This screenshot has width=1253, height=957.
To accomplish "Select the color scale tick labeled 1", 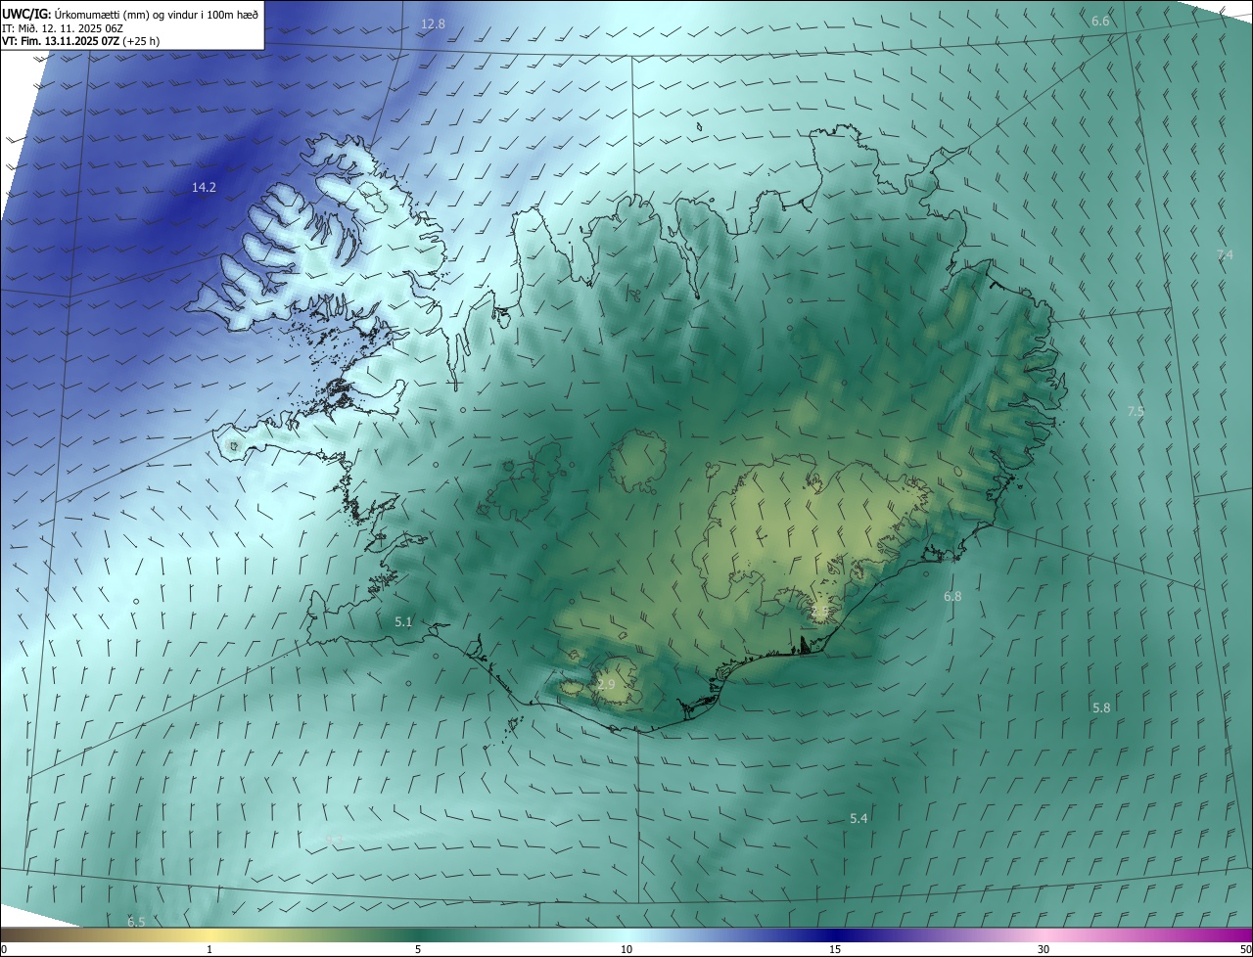I will click(x=209, y=949).
